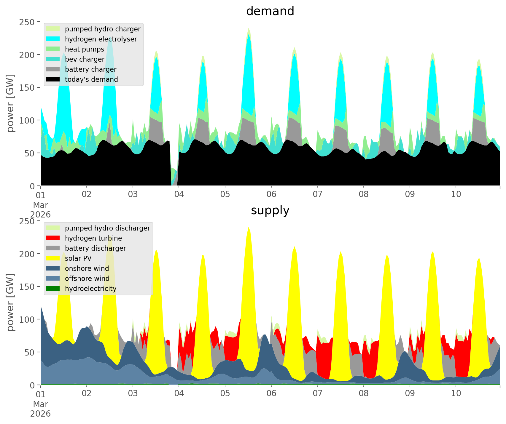Click the yellow solar PV legend swatch
This screenshot has height=424, width=506.
[53, 258]
